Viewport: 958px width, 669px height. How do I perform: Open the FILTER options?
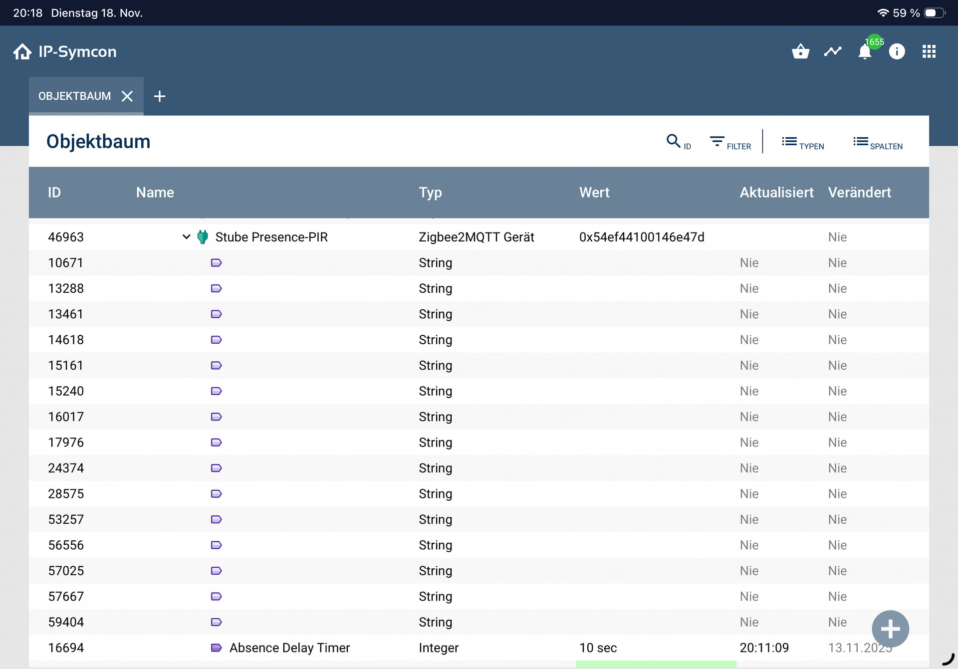click(x=730, y=143)
